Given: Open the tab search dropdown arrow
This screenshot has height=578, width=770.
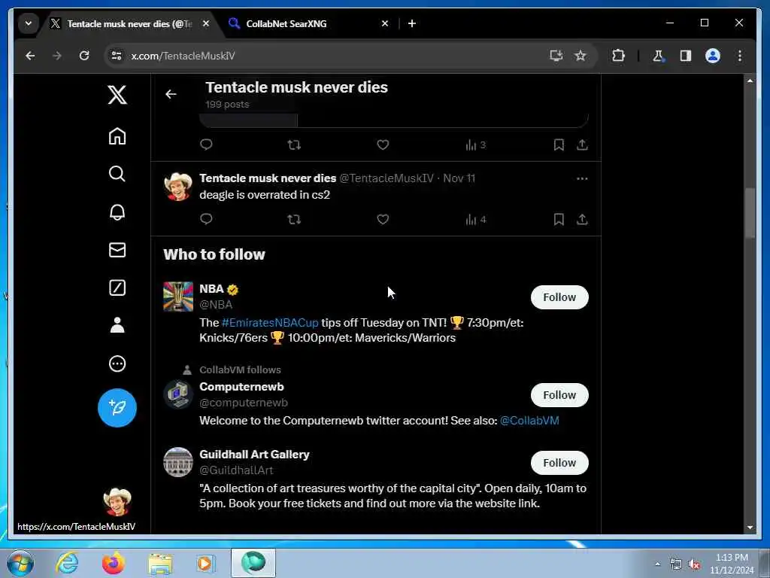Looking at the screenshot, I should coord(29,23).
